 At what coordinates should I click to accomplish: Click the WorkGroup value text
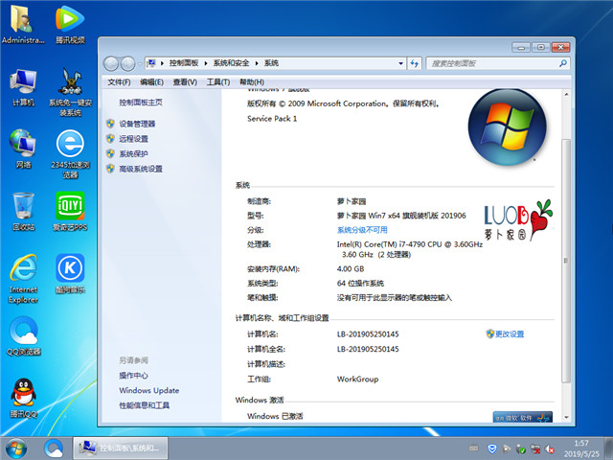pos(357,379)
